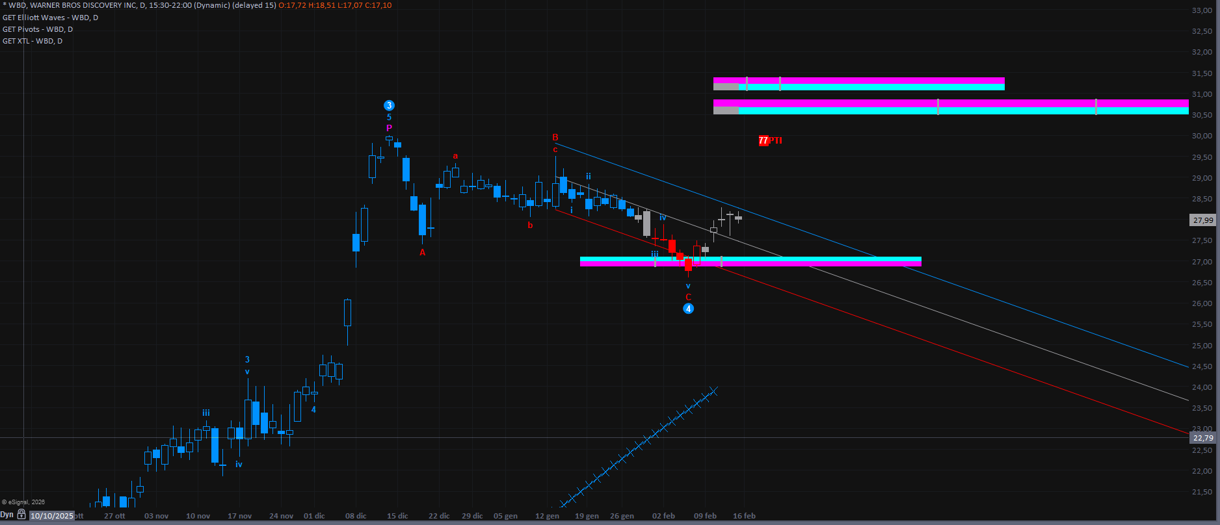Select the 22,79 crosshair price tag
The width and height of the screenshot is (1220, 525).
click(x=1203, y=438)
